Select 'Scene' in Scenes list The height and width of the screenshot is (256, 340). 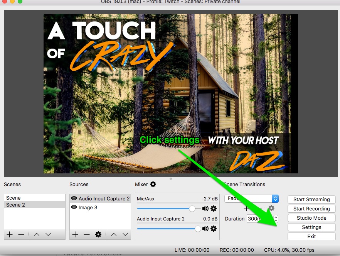click(35, 198)
